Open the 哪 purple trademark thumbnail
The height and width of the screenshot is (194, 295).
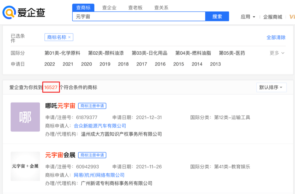[25, 117]
